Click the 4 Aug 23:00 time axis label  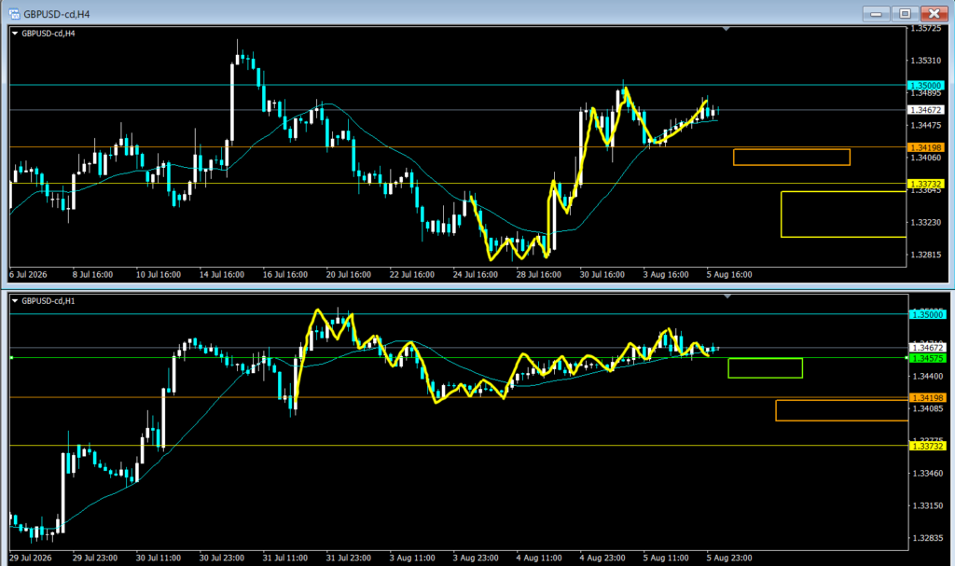[x=602, y=559]
